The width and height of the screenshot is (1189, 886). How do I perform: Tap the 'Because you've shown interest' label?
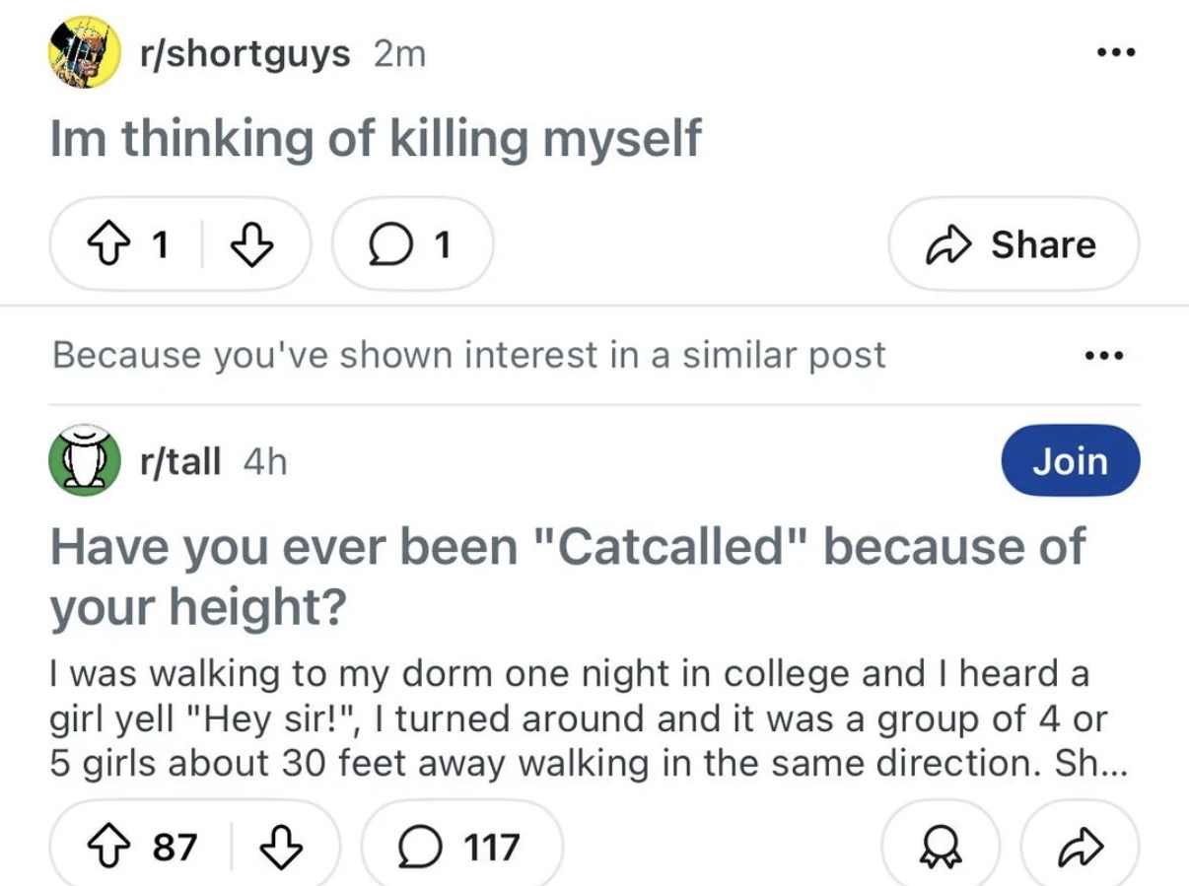pyautogui.click(x=469, y=355)
